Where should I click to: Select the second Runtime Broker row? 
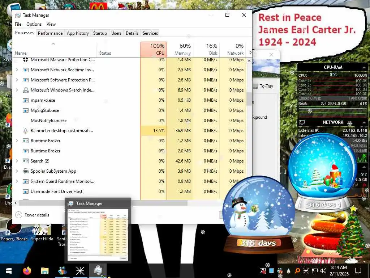click(x=130, y=151)
